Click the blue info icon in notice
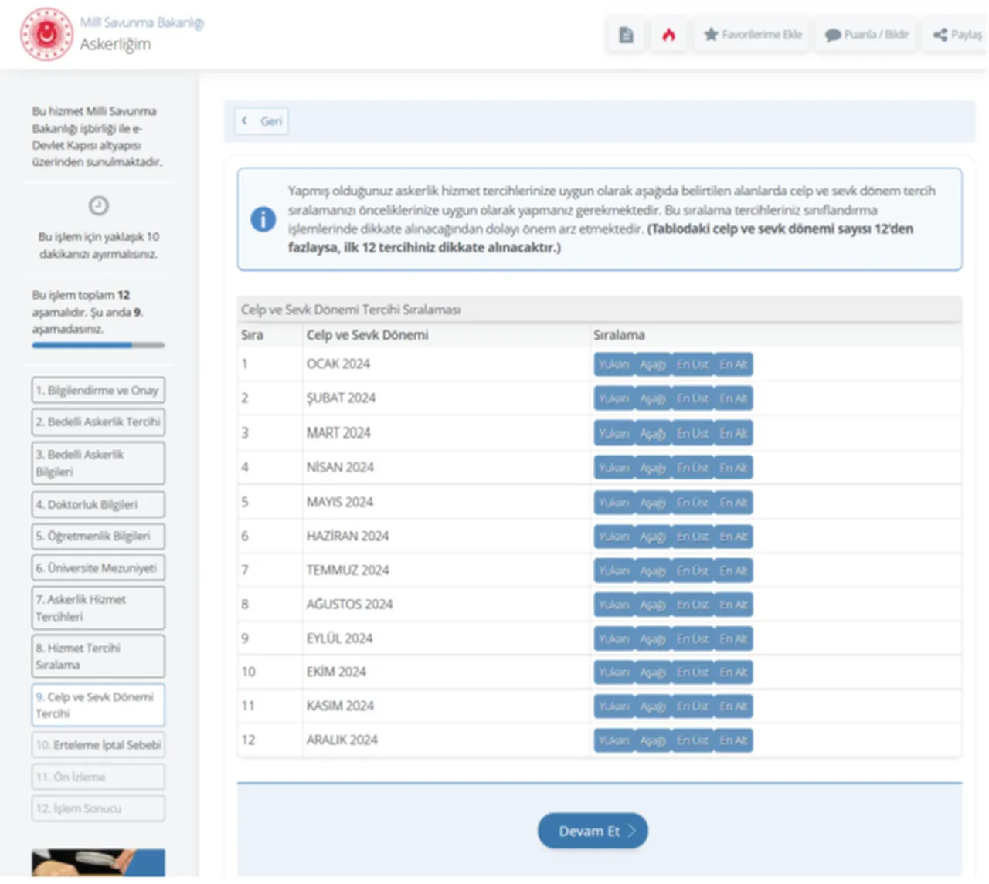Screen dimensions: 989x884 pos(263,219)
